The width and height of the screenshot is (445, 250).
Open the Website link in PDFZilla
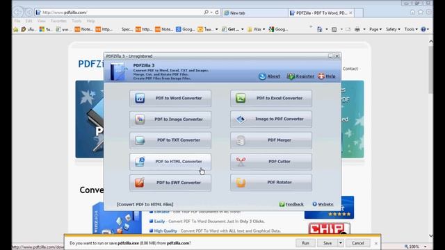tap(325, 204)
